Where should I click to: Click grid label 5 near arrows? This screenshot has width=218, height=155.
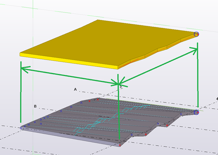[121, 87]
